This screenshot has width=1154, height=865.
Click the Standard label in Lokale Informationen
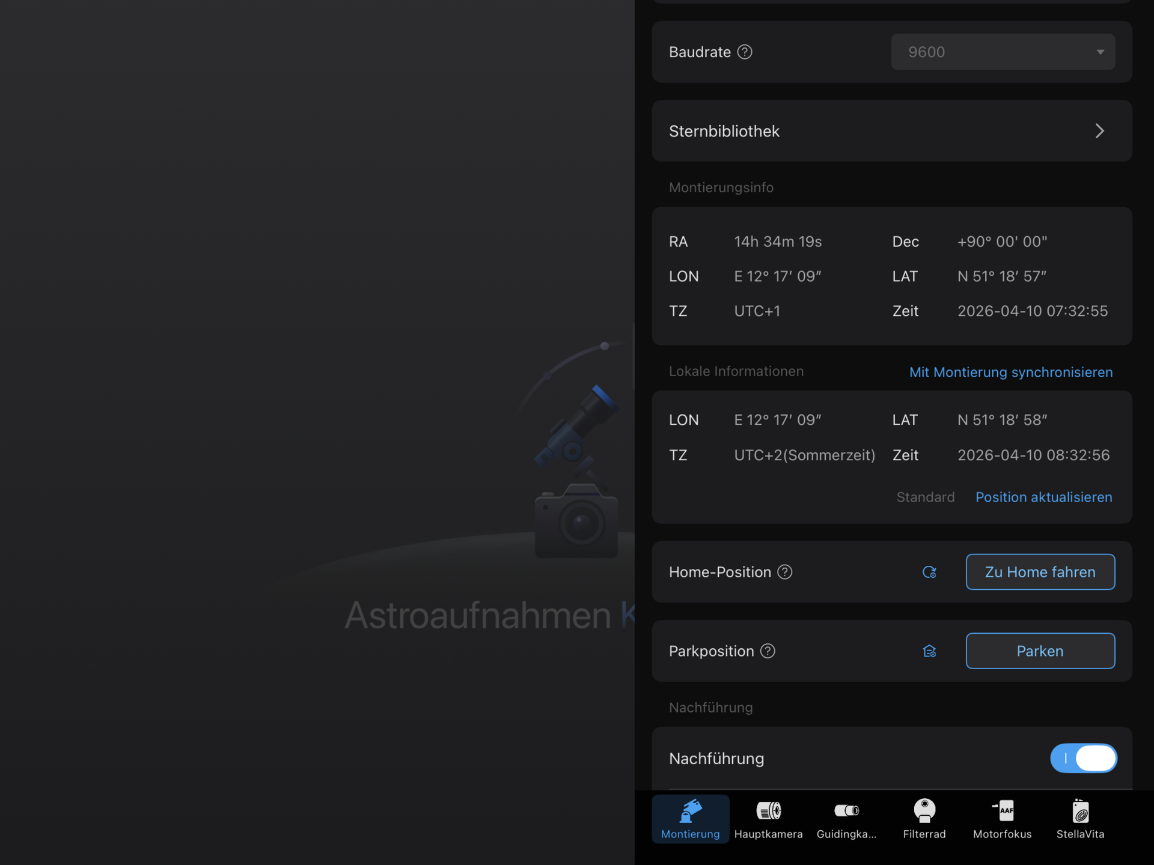tap(926, 497)
